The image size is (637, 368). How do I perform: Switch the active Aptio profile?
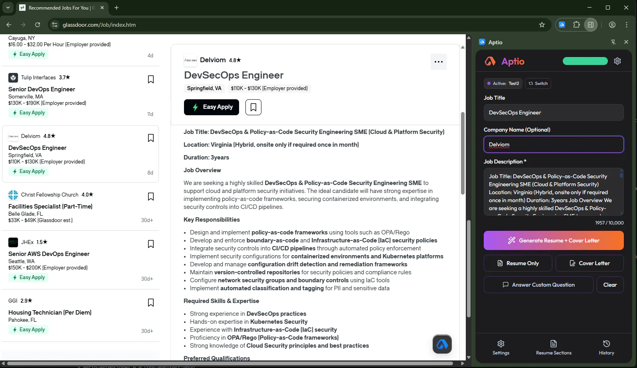pyautogui.click(x=538, y=83)
